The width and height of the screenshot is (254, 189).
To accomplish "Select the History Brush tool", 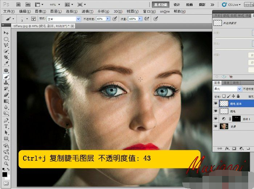I will point(6,89).
